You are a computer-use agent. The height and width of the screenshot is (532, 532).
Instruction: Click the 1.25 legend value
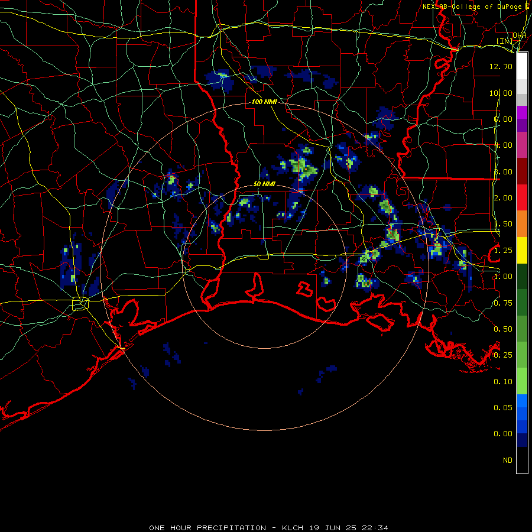click(503, 251)
